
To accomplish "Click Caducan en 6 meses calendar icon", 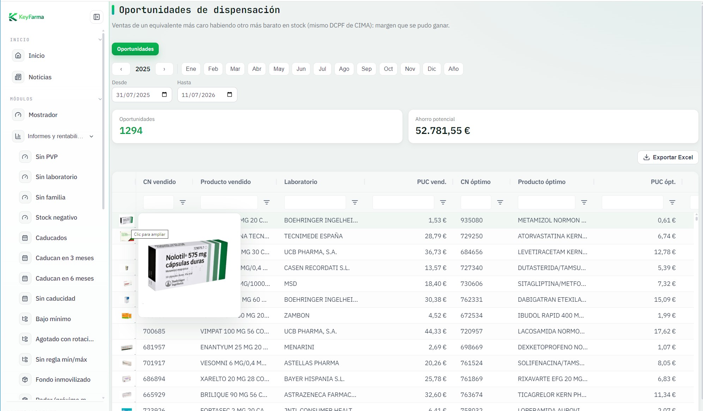I will pos(25,278).
